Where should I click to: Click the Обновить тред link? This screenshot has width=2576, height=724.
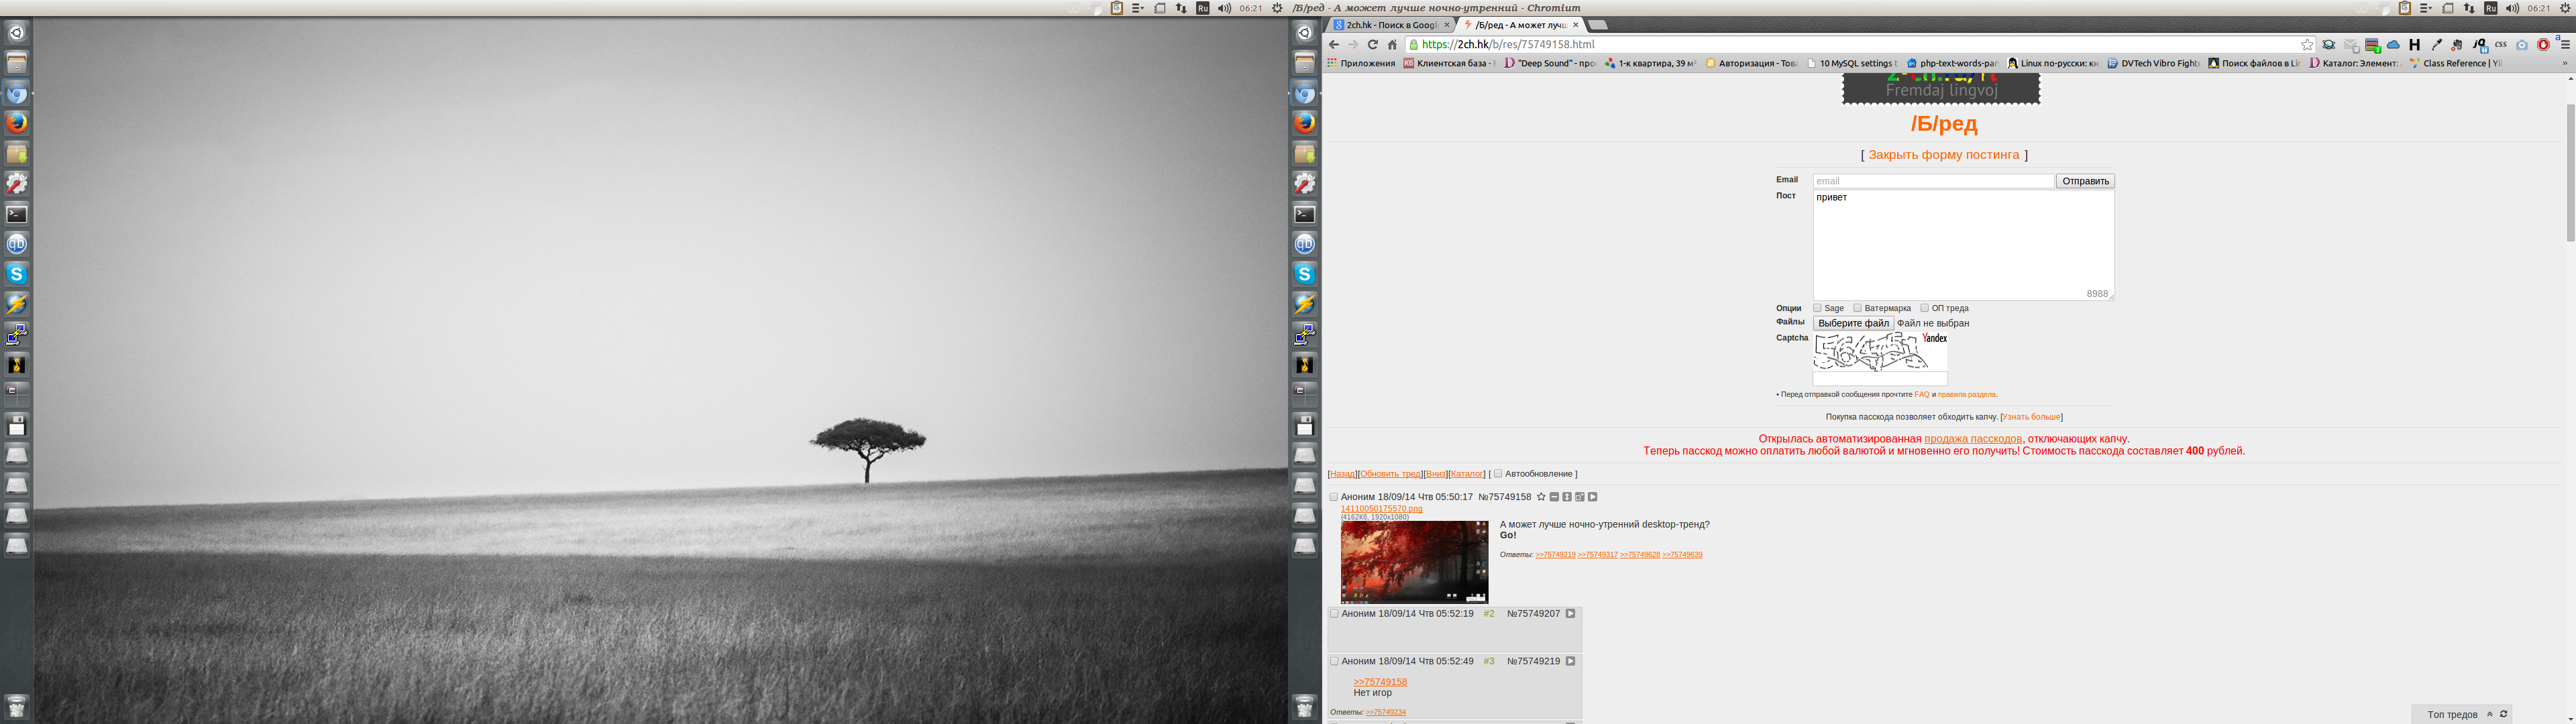point(1390,474)
